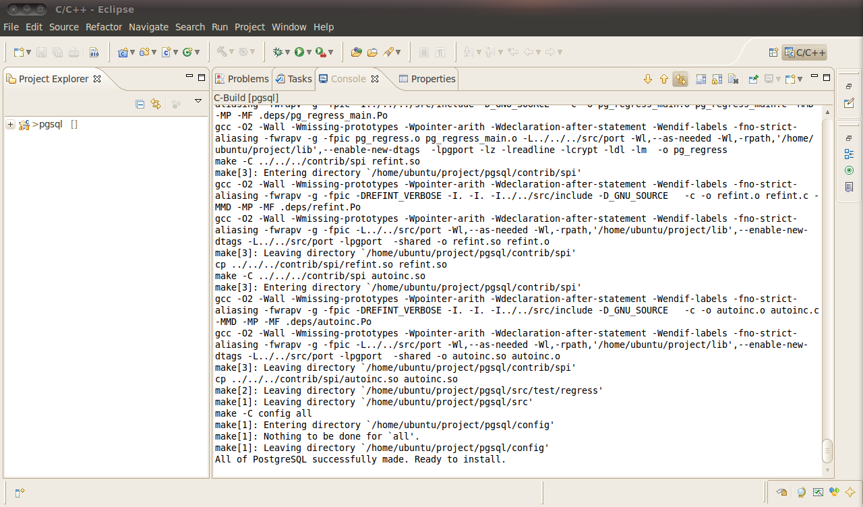
Task: Switch to the Problems tab
Action: [242, 79]
